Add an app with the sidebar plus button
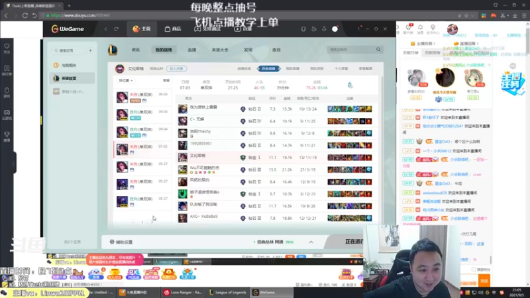 click(91, 51)
